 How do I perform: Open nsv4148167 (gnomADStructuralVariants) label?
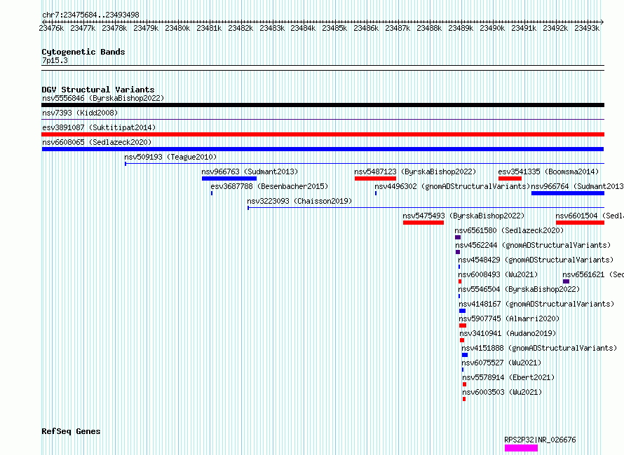(x=536, y=304)
